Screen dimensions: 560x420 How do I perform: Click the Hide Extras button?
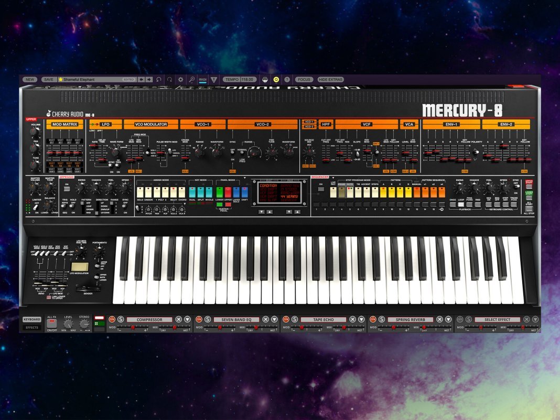[x=331, y=80]
